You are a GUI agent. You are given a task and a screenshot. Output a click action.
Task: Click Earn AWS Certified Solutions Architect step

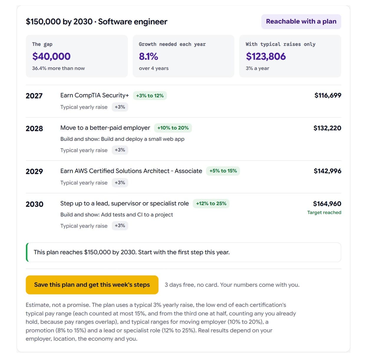(x=131, y=171)
